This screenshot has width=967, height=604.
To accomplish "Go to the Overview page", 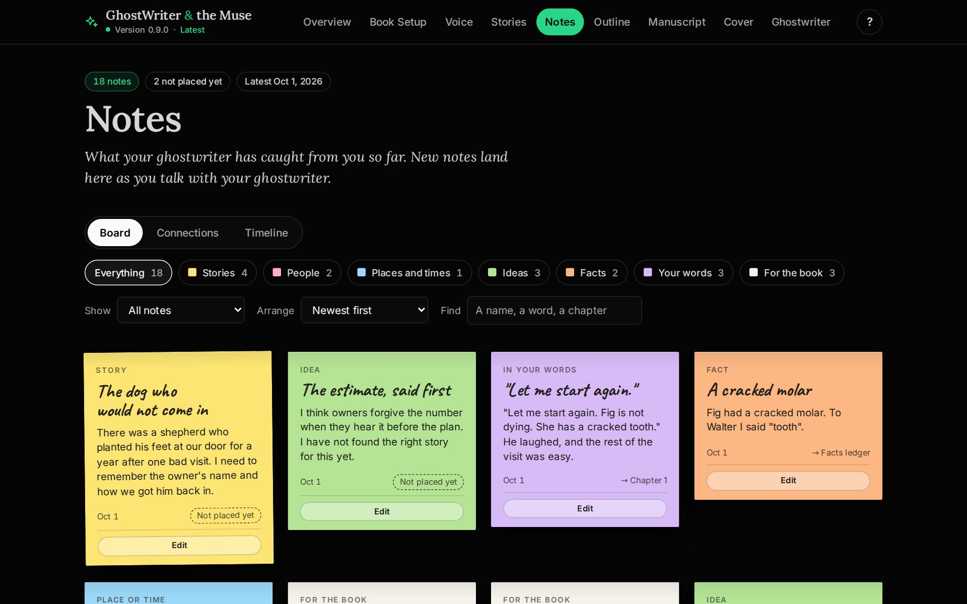I will (327, 22).
